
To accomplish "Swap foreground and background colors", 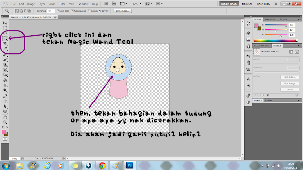I will [x=7, y=127].
